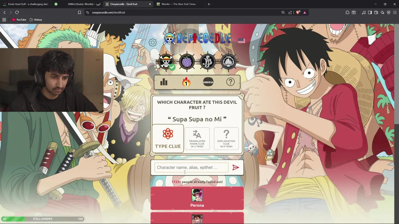The height and width of the screenshot is (224, 399).
Task: Open the statistics bar chart icon
Action: [x=164, y=82]
